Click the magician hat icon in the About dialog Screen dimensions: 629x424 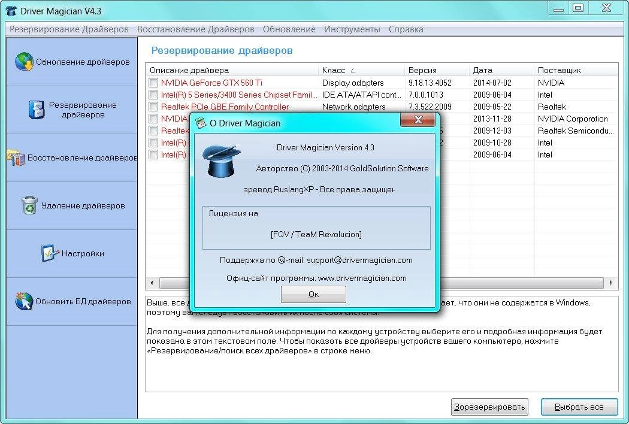click(220, 161)
